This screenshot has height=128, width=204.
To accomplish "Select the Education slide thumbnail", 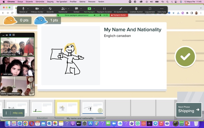I will coord(42,108).
